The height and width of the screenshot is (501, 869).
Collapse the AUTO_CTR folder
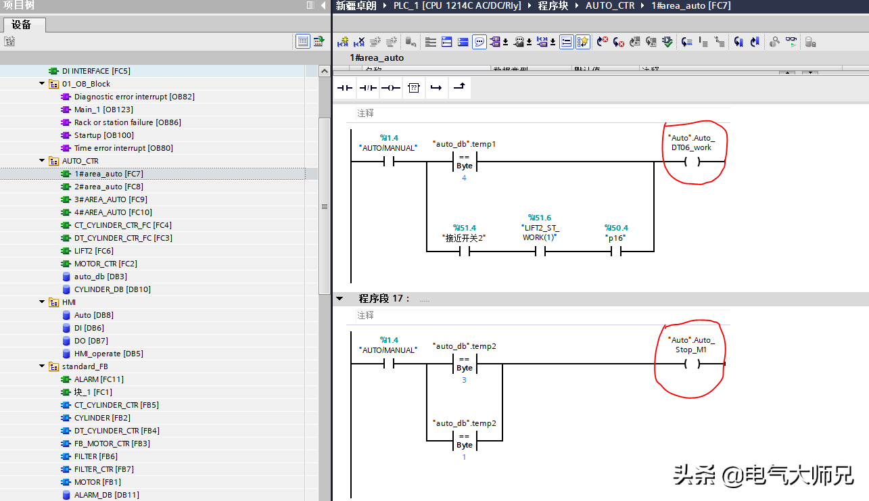tap(42, 161)
